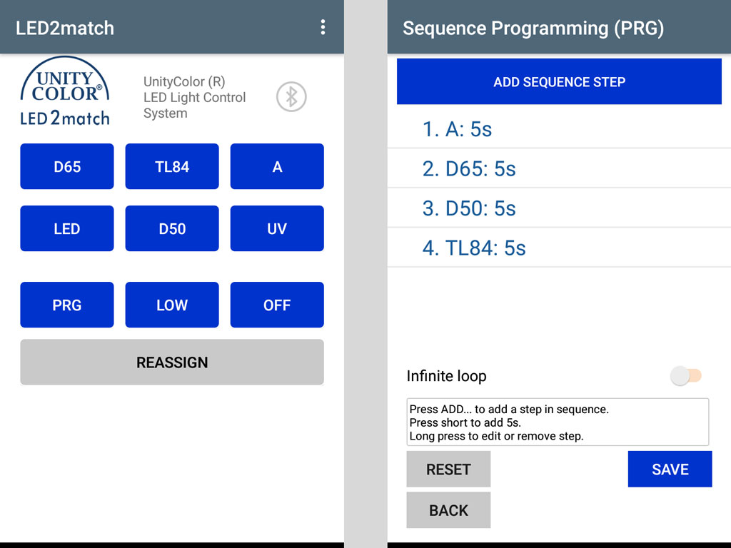Open the three-dot overflow menu
731x548 pixels.
[x=323, y=27]
